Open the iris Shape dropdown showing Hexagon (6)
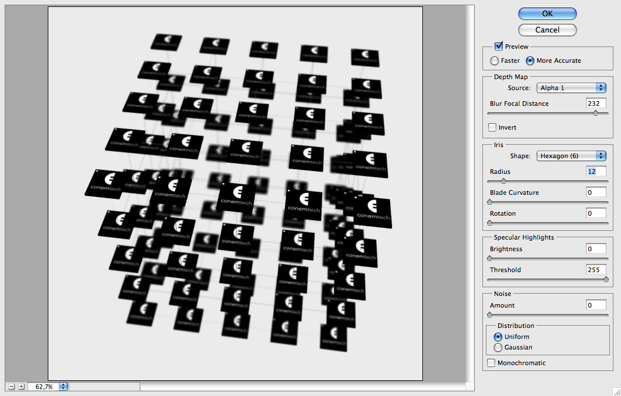Viewport: 621px width, 396px height. click(571, 156)
